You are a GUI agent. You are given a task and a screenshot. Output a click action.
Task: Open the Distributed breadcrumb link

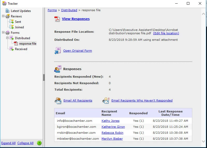click(69, 10)
